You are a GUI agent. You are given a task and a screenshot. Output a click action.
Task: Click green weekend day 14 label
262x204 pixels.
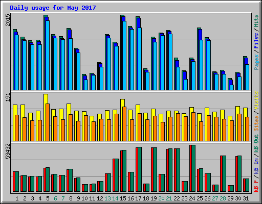(x=115, y=198)
